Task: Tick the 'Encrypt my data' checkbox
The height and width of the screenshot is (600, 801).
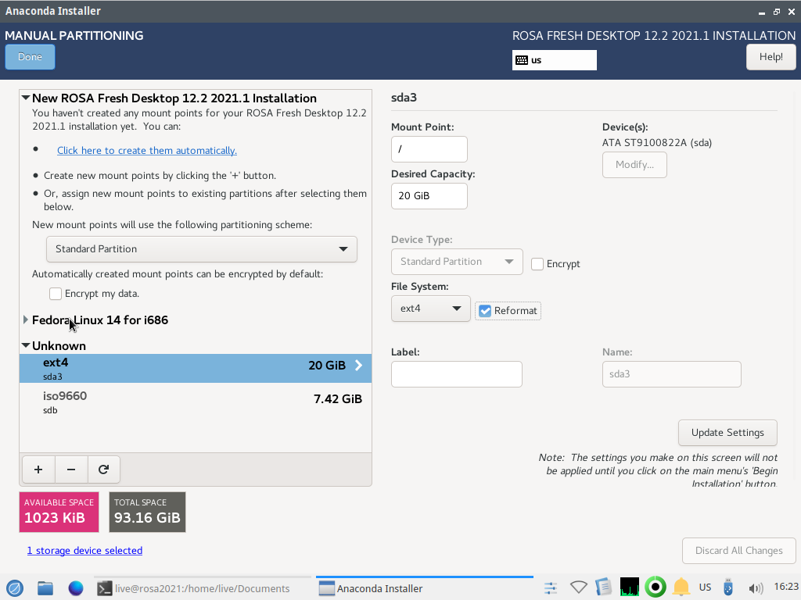Action: pyautogui.click(x=56, y=294)
